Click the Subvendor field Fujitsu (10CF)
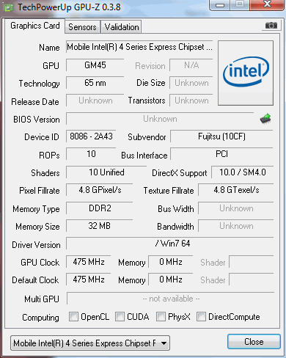The width and height of the screenshot is (286, 358). click(221, 136)
